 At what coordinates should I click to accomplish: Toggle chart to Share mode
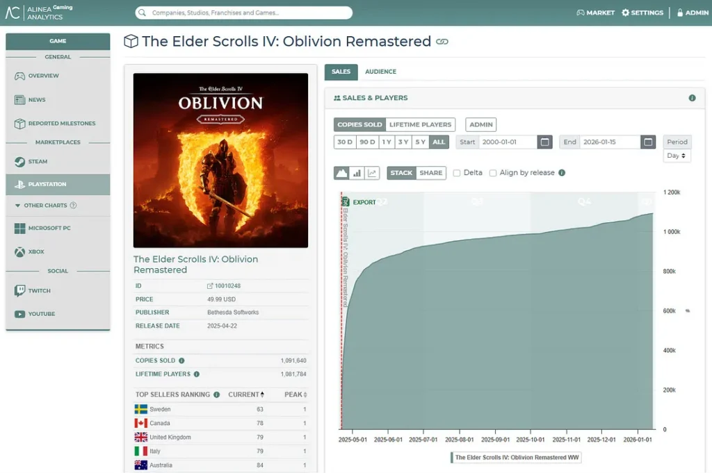(x=430, y=173)
